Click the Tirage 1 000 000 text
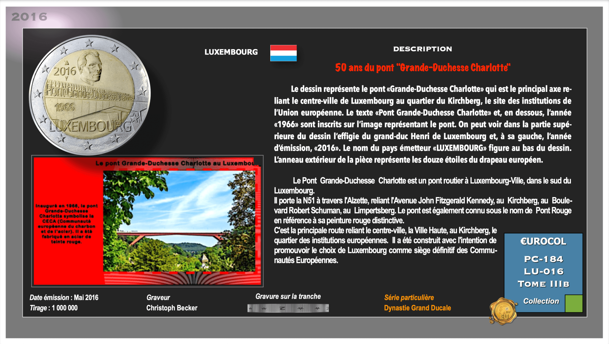 click(x=54, y=308)
